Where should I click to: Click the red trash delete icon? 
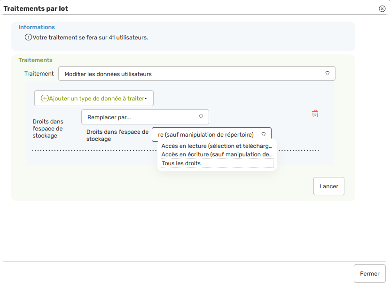pos(315,113)
